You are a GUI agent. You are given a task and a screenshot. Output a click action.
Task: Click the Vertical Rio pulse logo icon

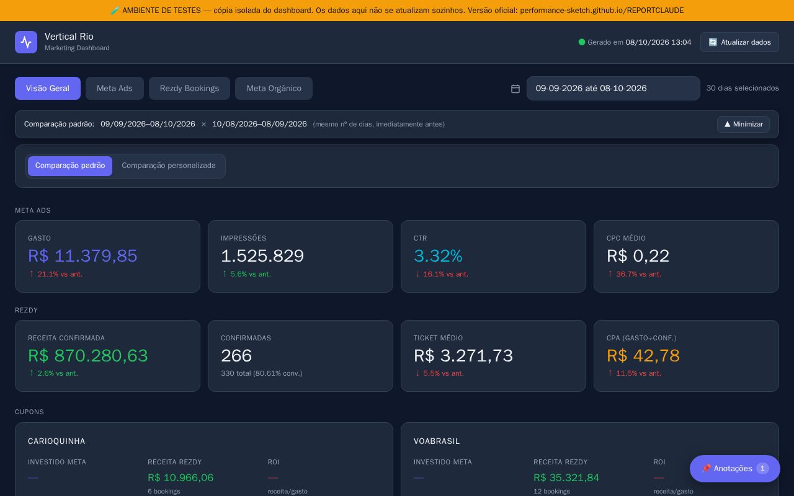(26, 42)
